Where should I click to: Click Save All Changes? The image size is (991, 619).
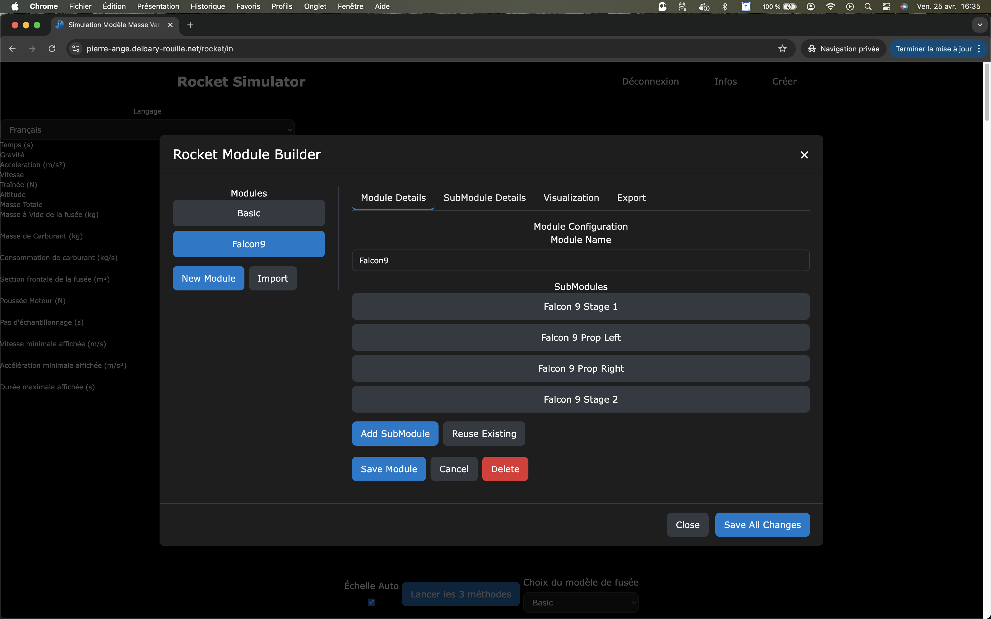[762, 525]
